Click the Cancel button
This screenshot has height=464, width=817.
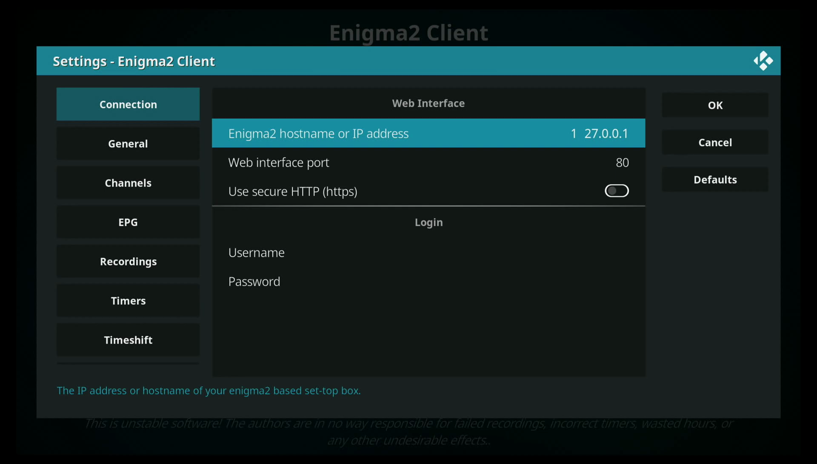point(715,143)
